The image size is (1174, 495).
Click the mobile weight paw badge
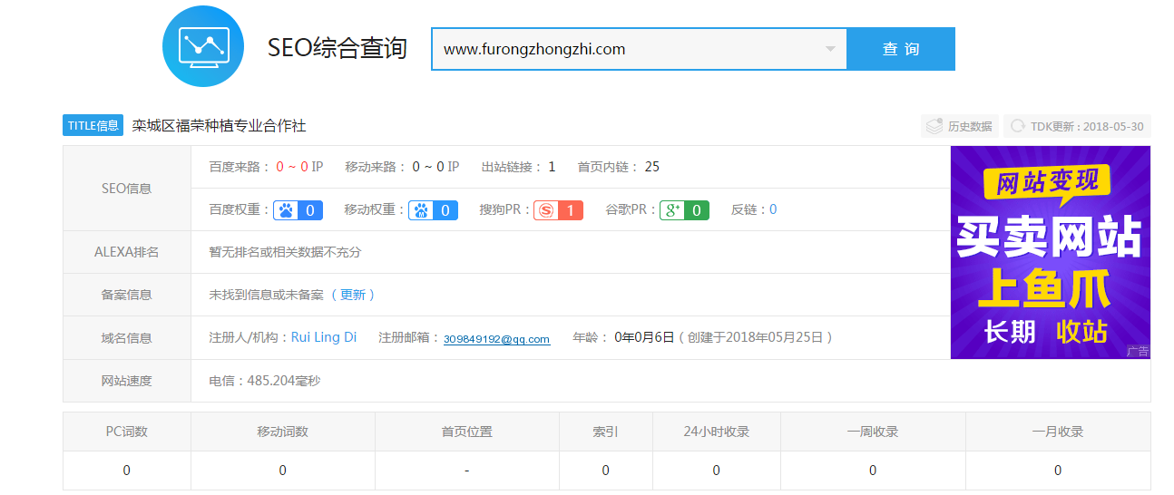[x=421, y=210]
